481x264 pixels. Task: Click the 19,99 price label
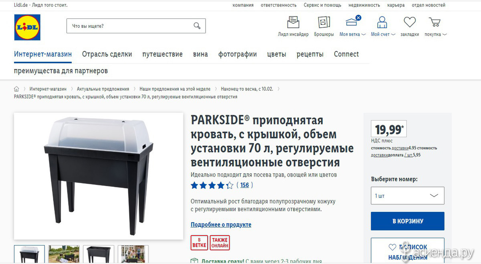(389, 129)
